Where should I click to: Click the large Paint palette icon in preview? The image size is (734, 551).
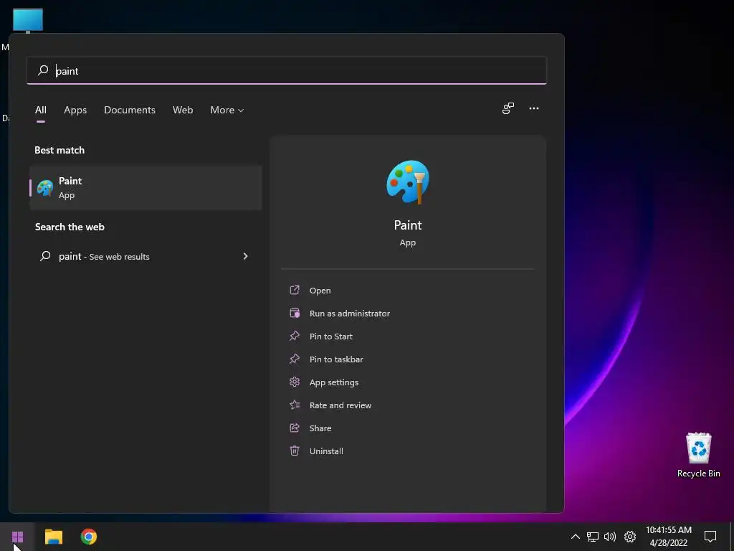[408, 182]
